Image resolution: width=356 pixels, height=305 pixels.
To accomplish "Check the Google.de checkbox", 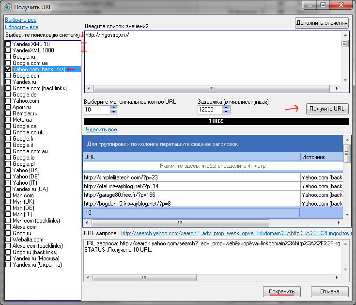I will point(8,95).
